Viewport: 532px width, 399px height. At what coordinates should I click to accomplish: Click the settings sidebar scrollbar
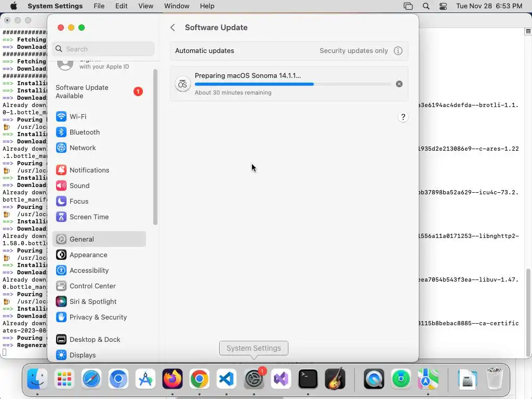coord(155,147)
